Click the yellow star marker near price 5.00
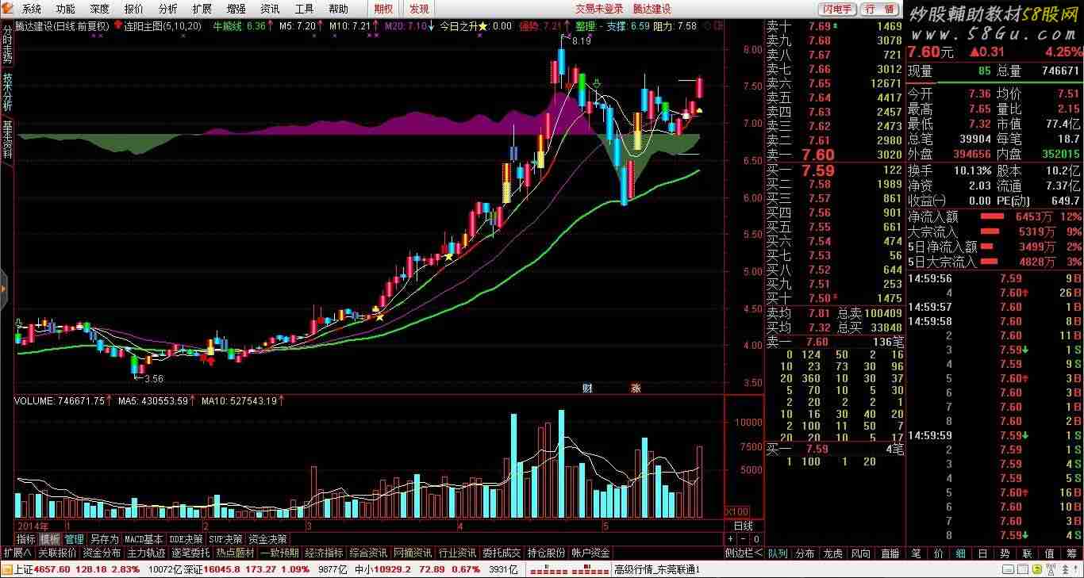This screenshot has height=578, width=1084. coord(449,256)
